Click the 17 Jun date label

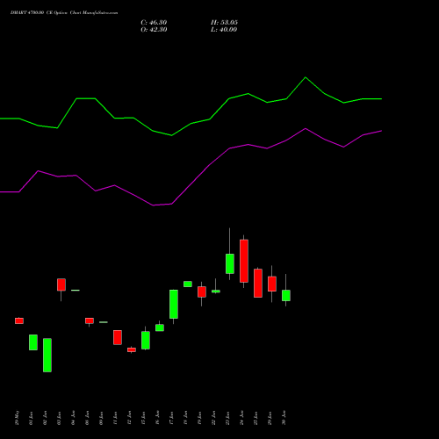point(171,418)
